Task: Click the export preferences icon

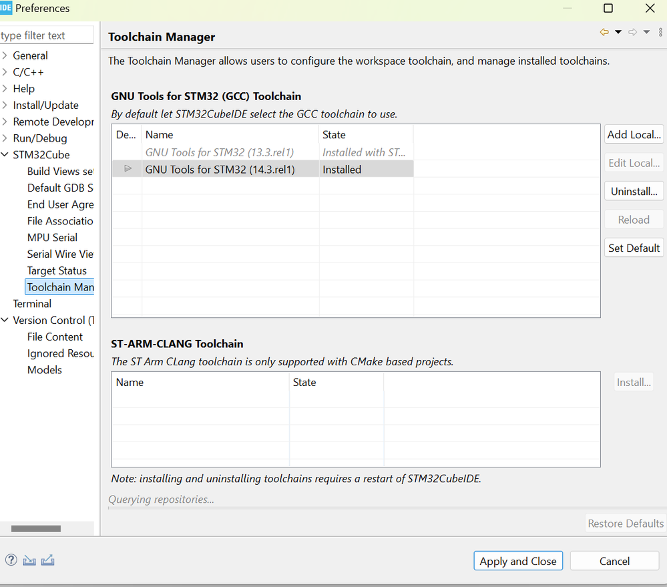Action: point(47,560)
